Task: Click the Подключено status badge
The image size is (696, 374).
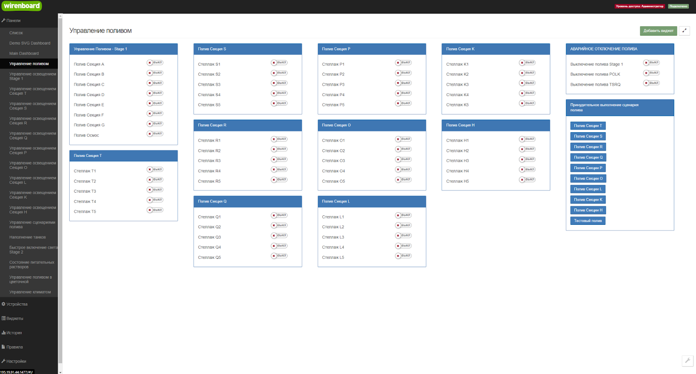Action: click(679, 6)
